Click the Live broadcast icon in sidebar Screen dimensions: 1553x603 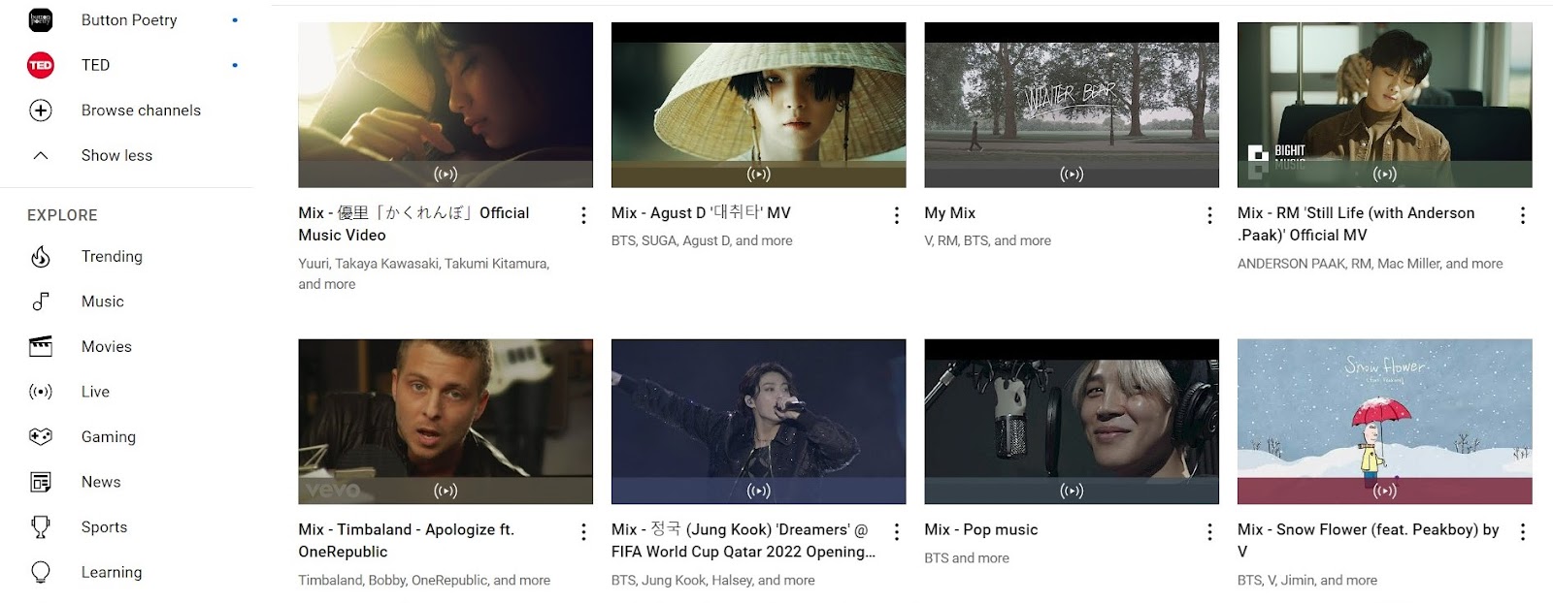[x=41, y=392]
